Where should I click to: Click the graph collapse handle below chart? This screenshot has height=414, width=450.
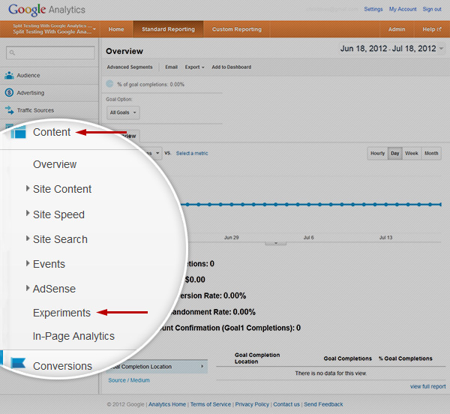(x=275, y=243)
